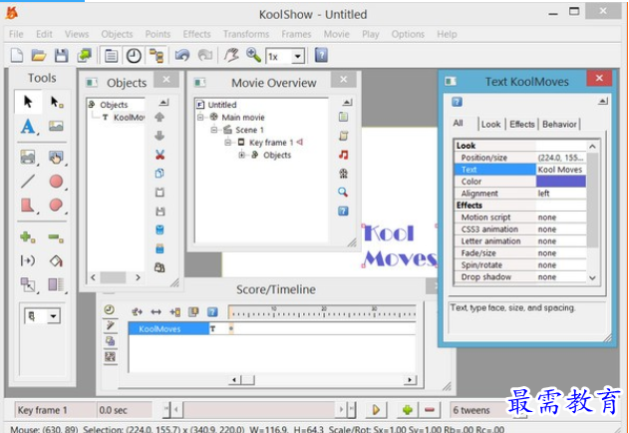The image size is (629, 433).
Task: Select the arrow selection tool
Action: click(28, 102)
